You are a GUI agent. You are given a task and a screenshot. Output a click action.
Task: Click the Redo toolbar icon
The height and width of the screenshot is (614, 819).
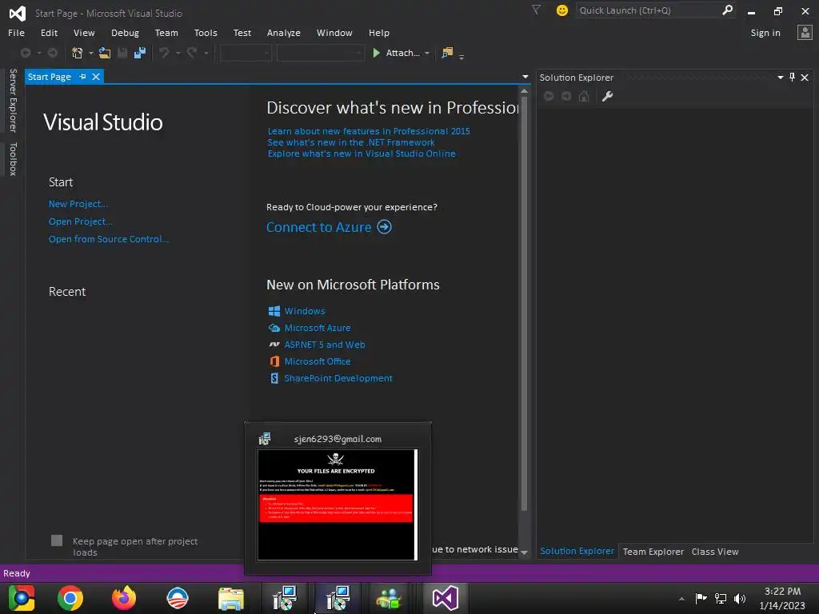(x=192, y=53)
